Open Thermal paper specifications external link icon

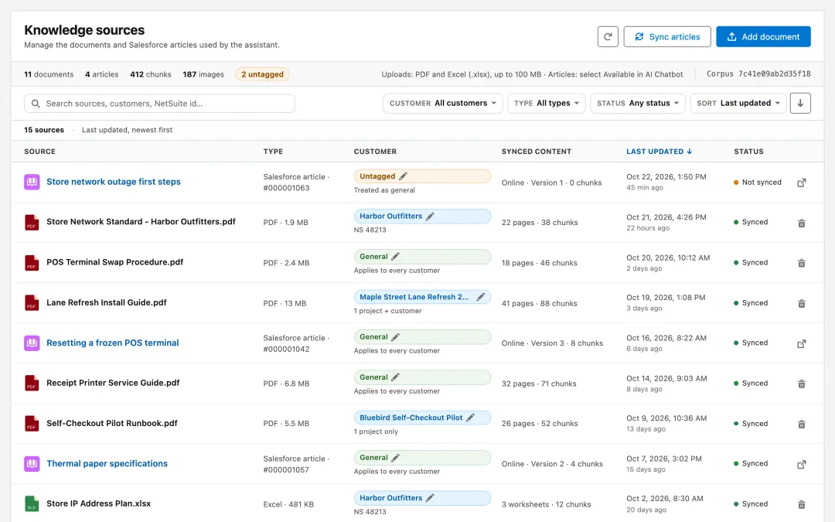[802, 465]
